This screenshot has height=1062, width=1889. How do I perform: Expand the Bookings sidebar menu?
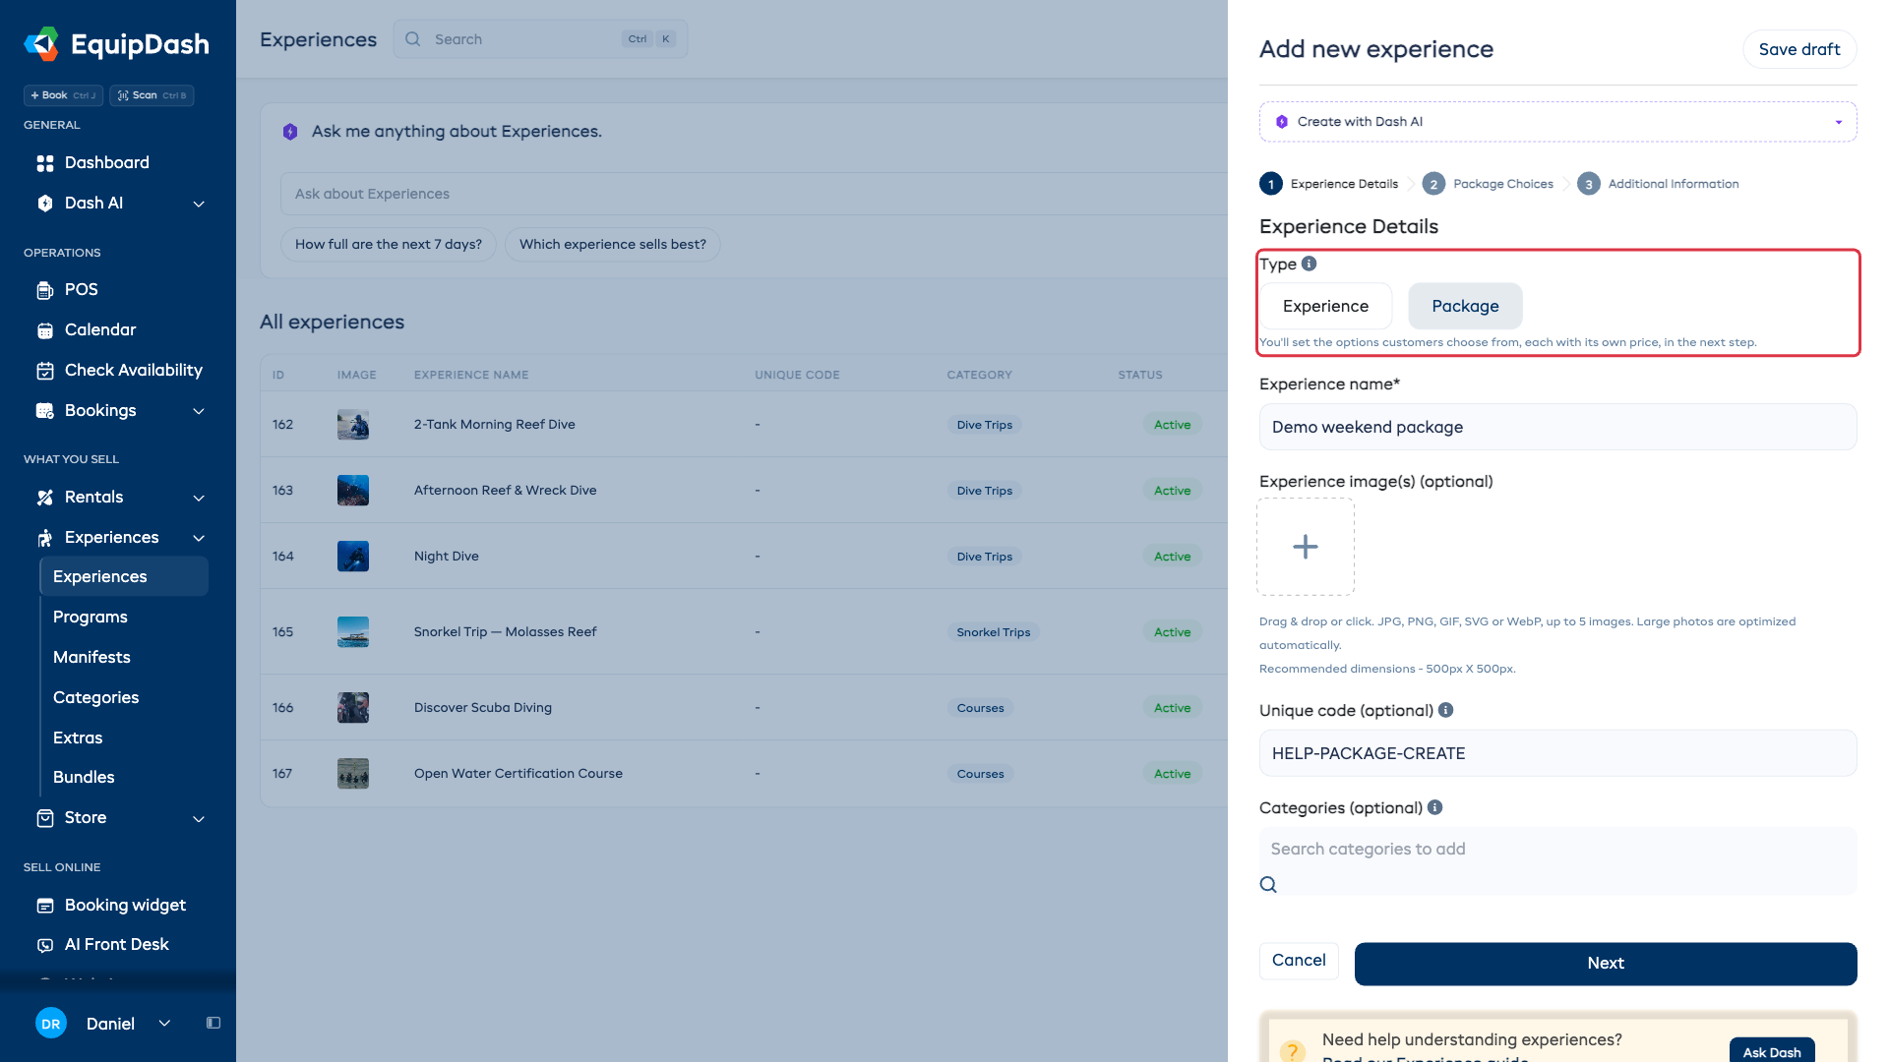(199, 411)
